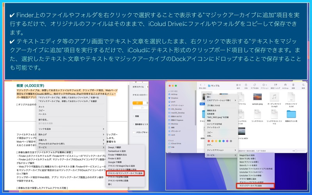Choose カット in the text context menu

pyautogui.click(x=71, y=107)
